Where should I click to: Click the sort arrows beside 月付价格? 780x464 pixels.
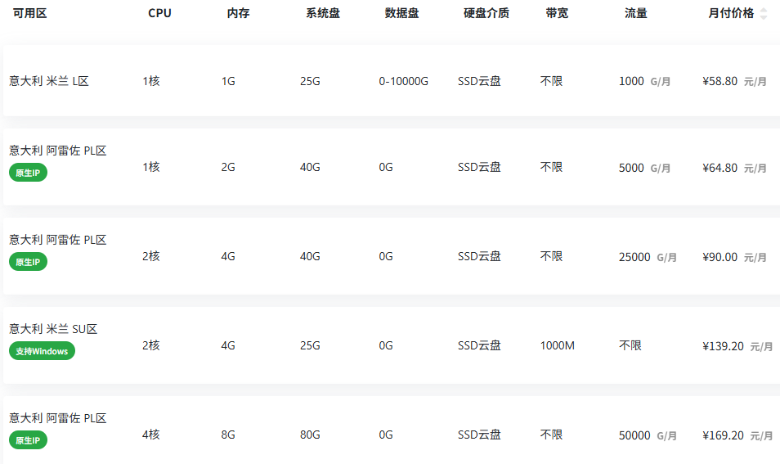[764, 14]
